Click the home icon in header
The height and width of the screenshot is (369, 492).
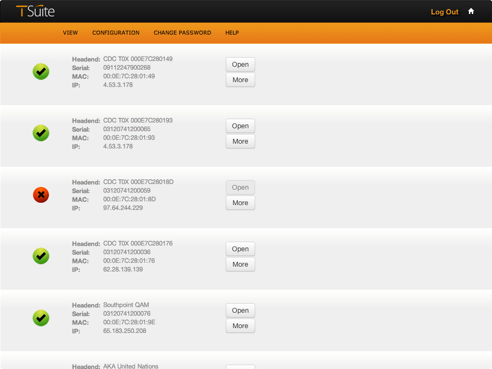click(x=471, y=12)
